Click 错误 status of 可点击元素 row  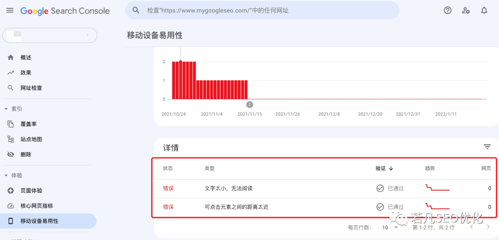click(x=168, y=207)
